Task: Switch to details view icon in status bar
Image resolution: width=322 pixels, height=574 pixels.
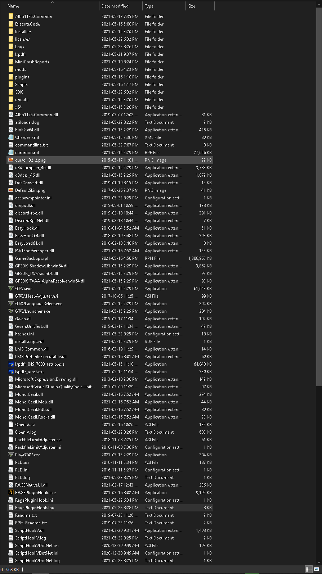Action: (309, 569)
